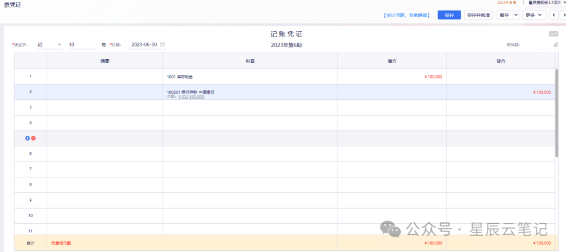Click the row 2 credit amount ￥100.000

click(542, 92)
